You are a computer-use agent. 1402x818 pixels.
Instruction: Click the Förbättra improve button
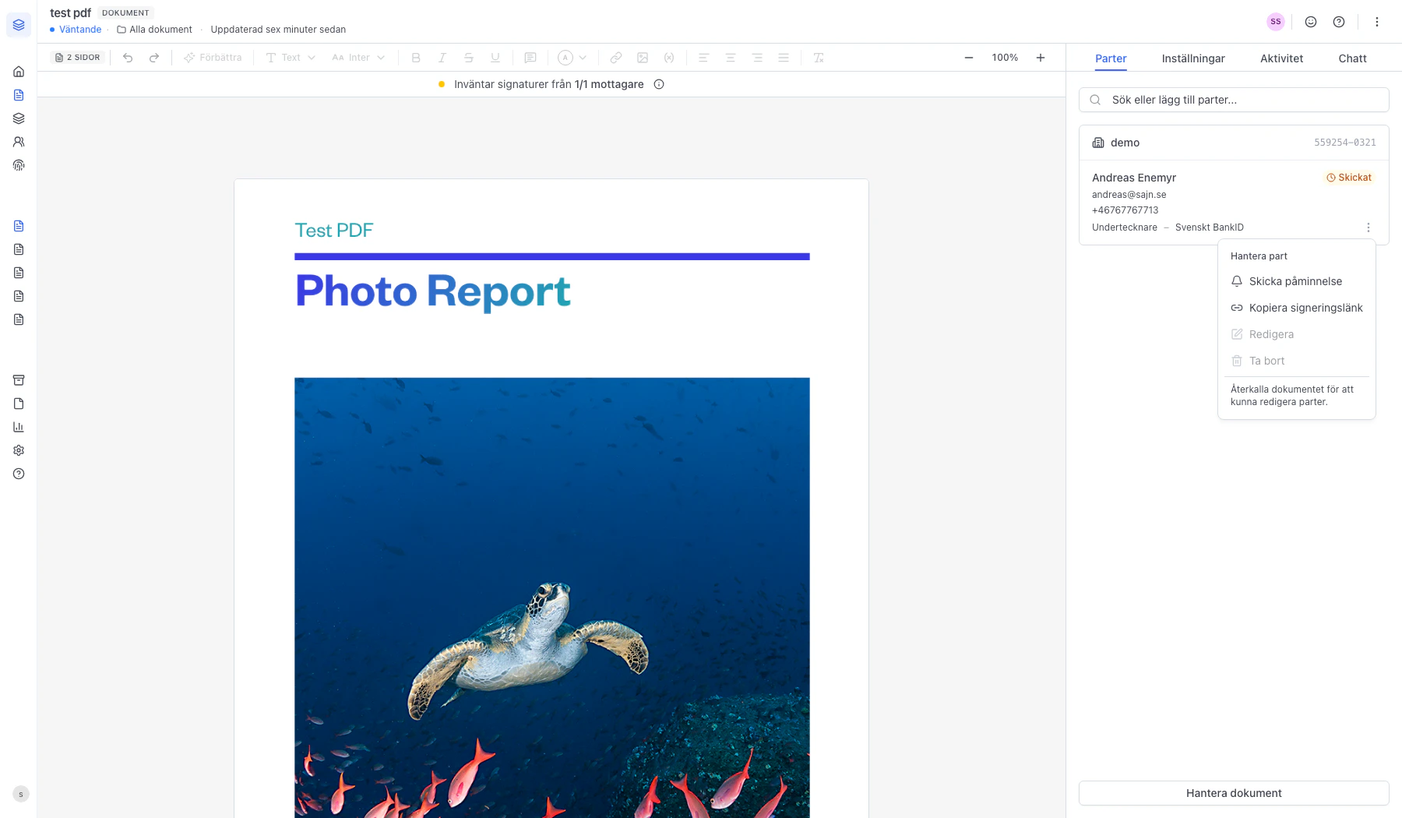(x=213, y=58)
